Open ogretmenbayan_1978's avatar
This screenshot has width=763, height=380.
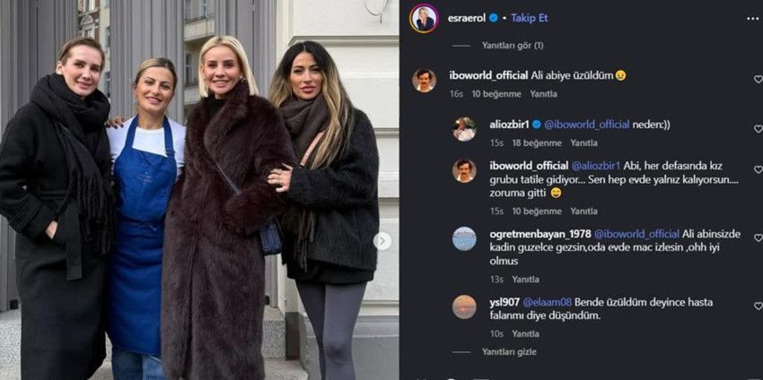pyautogui.click(x=464, y=238)
